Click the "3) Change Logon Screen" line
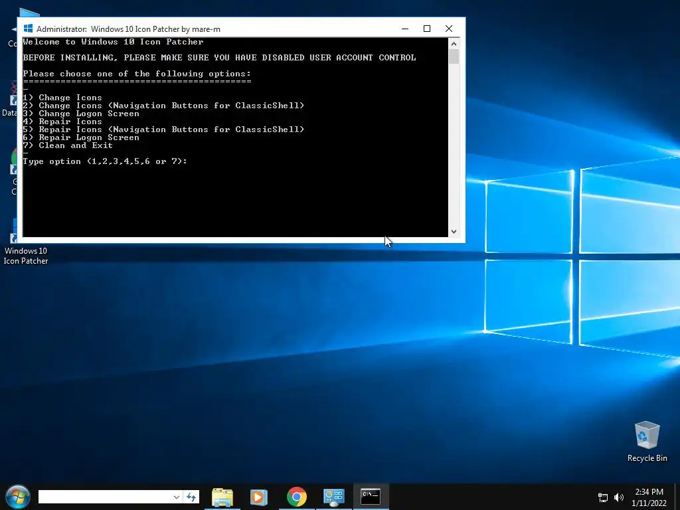 pos(81,114)
